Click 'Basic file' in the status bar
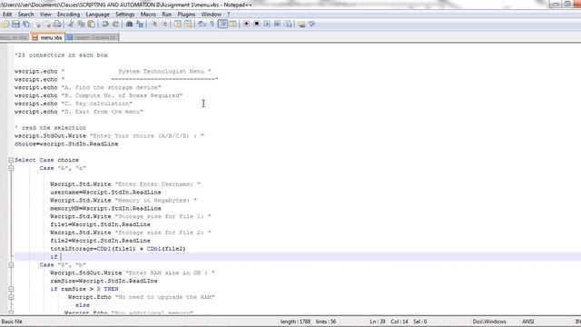Viewport: 581px width, 327px height. coord(12,322)
